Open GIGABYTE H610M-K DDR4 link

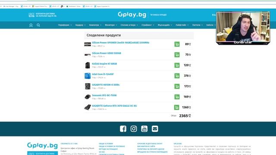pyautogui.click(x=106, y=85)
